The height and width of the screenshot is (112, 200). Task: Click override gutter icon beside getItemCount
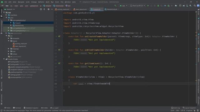click(x=59, y=63)
